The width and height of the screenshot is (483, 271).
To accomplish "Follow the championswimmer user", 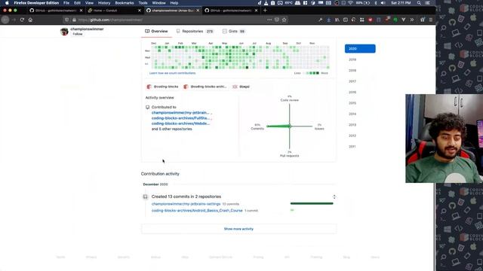I will click(78, 34).
